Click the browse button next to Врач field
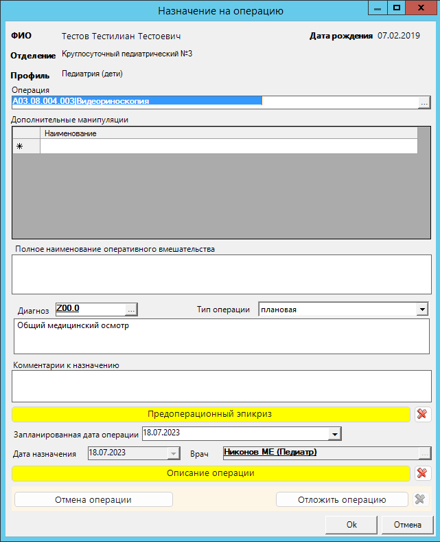The height and width of the screenshot is (542, 440). click(425, 453)
